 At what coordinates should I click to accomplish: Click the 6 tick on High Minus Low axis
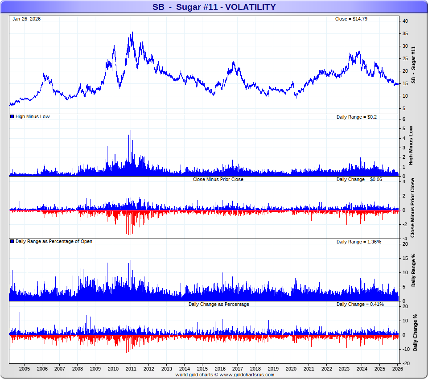[x=404, y=119]
